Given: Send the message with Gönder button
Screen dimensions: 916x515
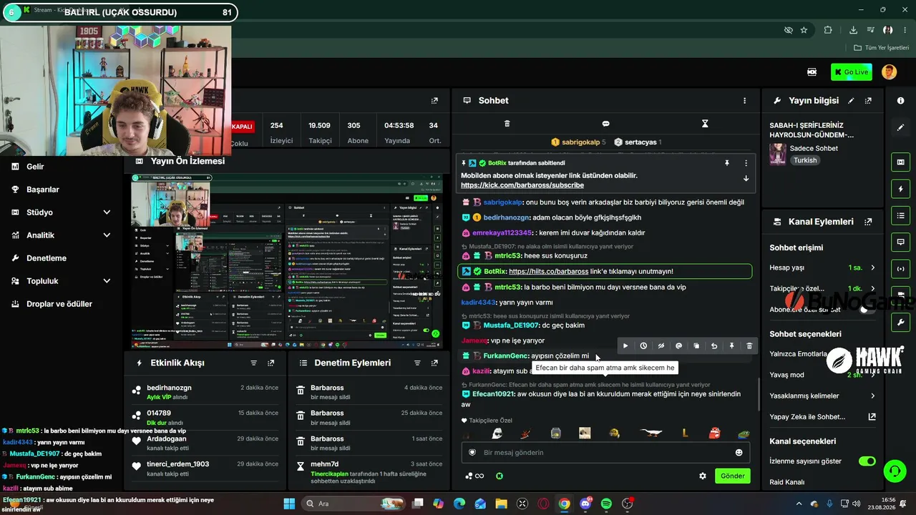Looking at the screenshot, I should 733,476.
